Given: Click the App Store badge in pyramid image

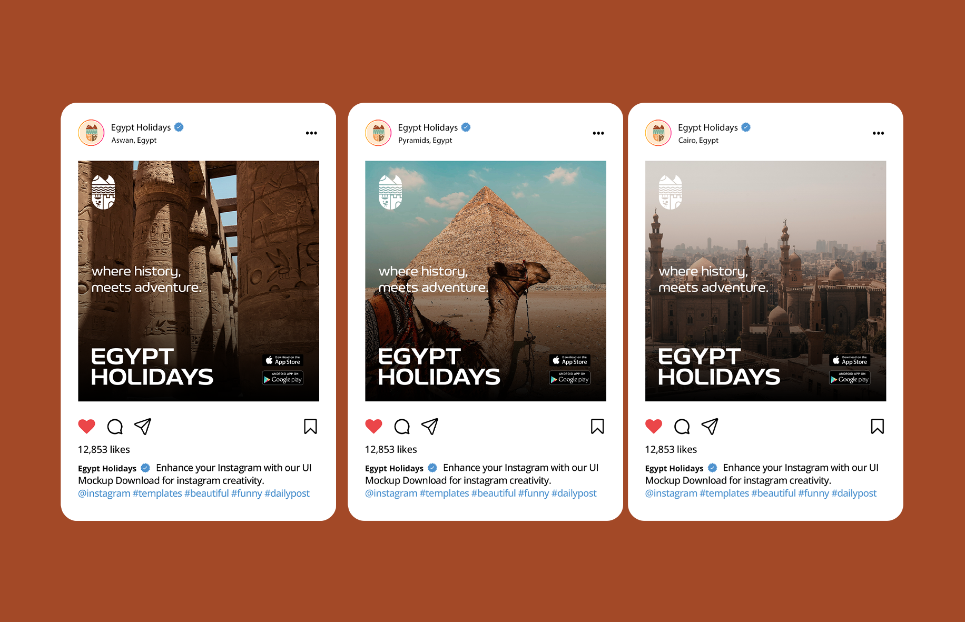Looking at the screenshot, I should tap(570, 360).
